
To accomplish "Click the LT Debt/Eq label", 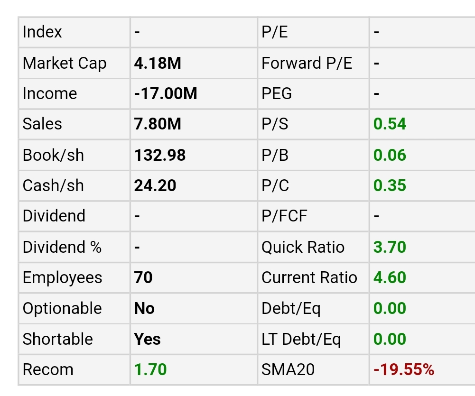I will (301, 339).
